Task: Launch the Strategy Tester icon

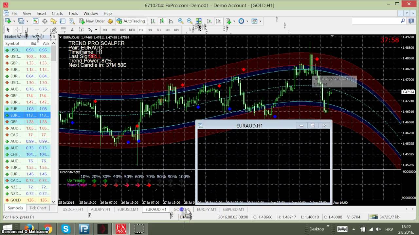Action: (x=71, y=21)
